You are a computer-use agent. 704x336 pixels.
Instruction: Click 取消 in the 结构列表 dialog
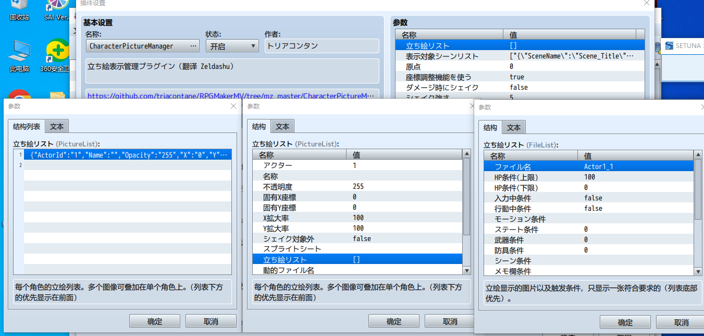pos(211,321)
